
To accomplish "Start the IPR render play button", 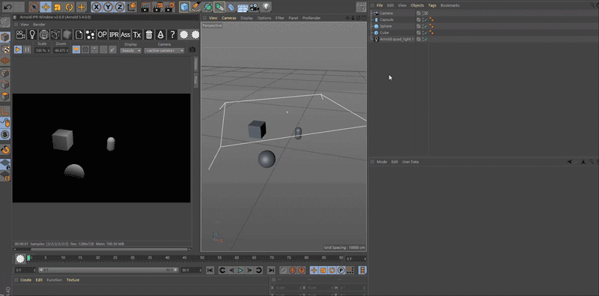I will [18, 49].
